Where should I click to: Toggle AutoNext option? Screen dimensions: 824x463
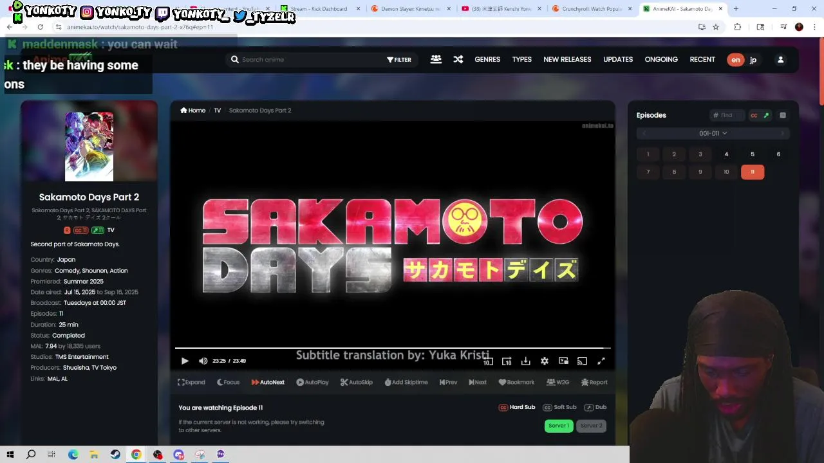(268, 382)
